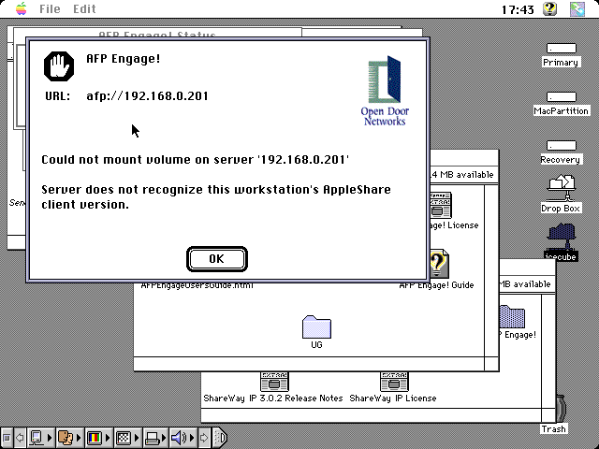The height and width of the screenshot is (449, 599).
Task: Click the stop hand icon in the dialog
Action: pyautogui.click(x=59, y=66)
